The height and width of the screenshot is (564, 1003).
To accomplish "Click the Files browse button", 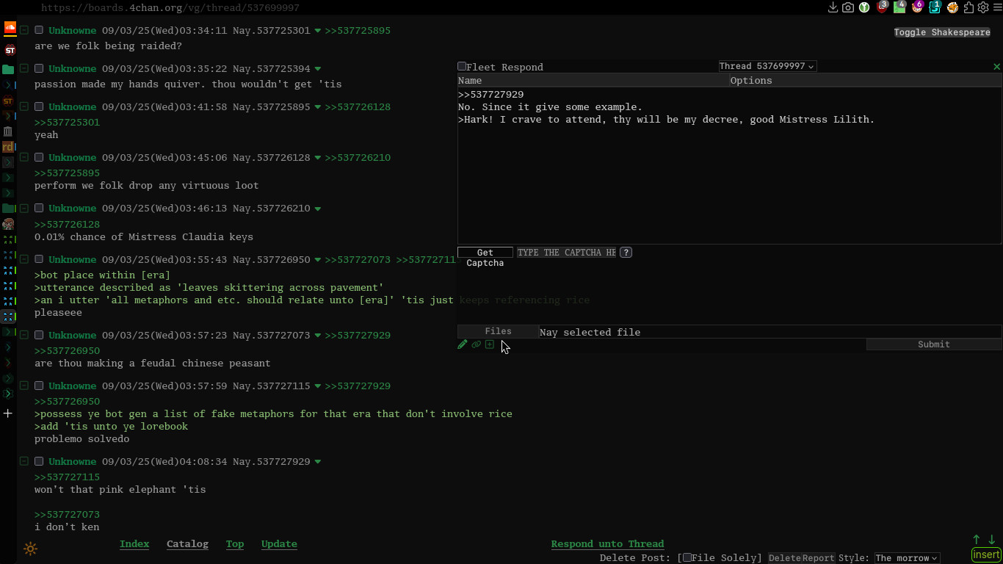I will click(498, 332).
